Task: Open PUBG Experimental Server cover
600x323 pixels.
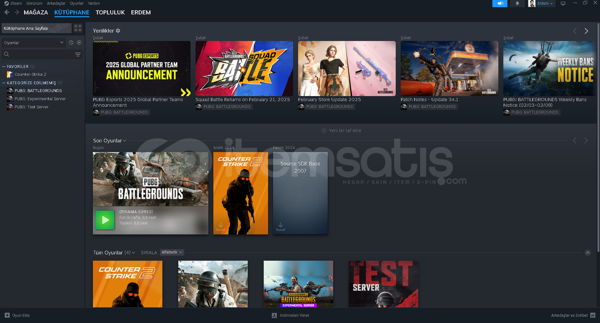Action: (298, 284)
